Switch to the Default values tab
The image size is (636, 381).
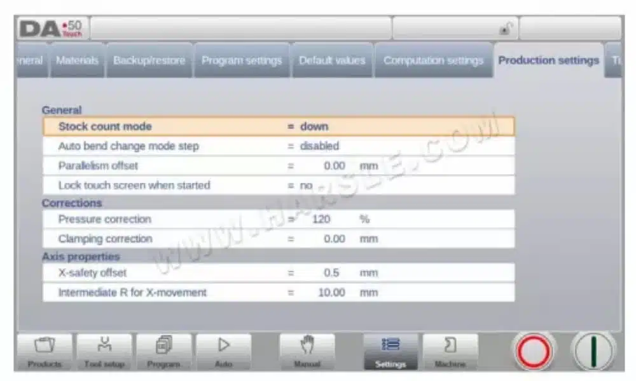pos(332,60)
